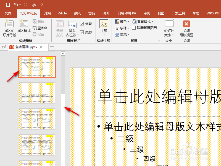The image size is (221, 166).
Task: Click 关闭母版视图 button
Action: [x=186, y=28]
